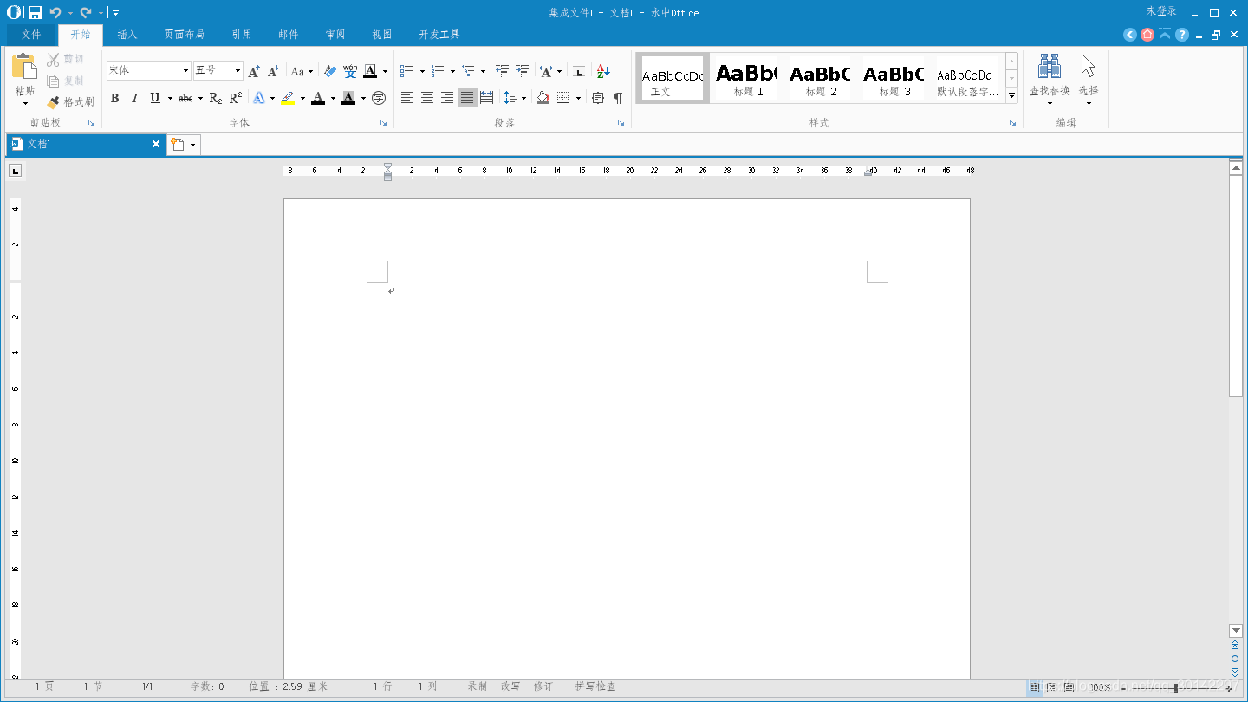Toggle Bold formatting
Viewport: 1248px width, 702px height.
tap(114, 98)
